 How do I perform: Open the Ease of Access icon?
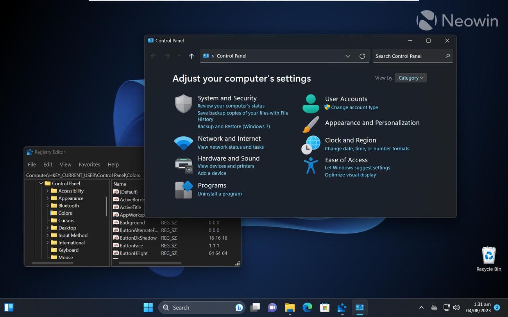pyautogui.click(x=311, y=166)
